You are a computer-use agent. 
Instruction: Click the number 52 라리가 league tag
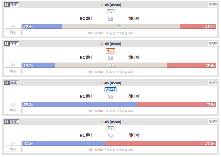coord(12,5)
